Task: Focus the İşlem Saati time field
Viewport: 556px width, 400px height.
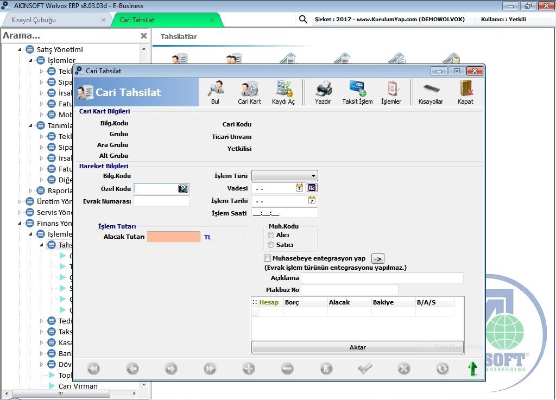Action: (285, 213)
